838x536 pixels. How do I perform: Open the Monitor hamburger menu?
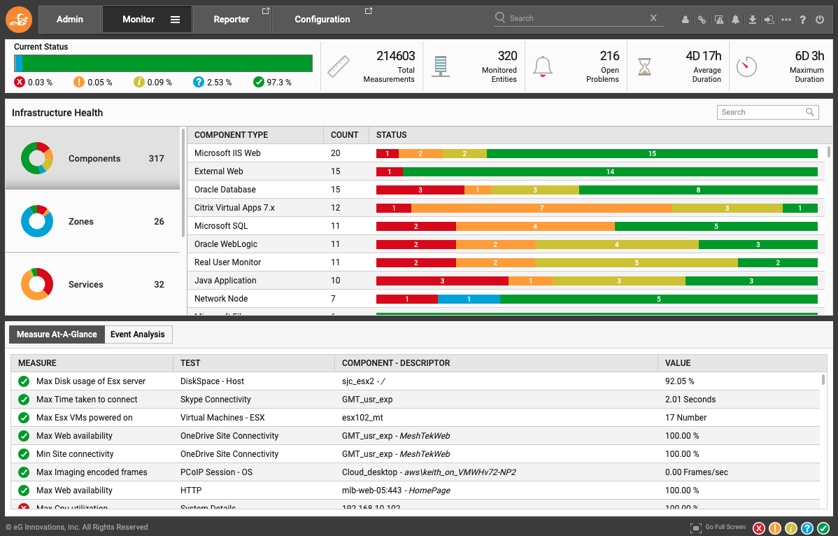(175, 19)
